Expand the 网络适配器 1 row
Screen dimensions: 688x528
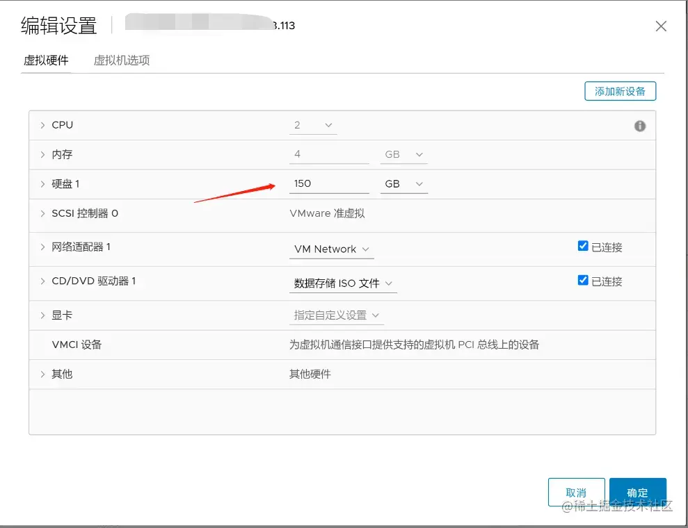(42, 247)
